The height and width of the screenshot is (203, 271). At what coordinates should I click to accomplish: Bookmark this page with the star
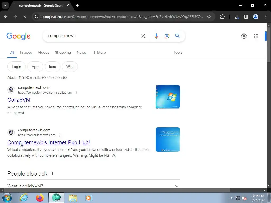tap(209, 17)
